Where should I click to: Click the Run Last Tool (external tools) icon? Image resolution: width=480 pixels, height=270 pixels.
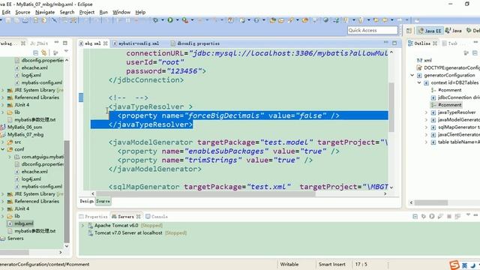tap(185, 20)
